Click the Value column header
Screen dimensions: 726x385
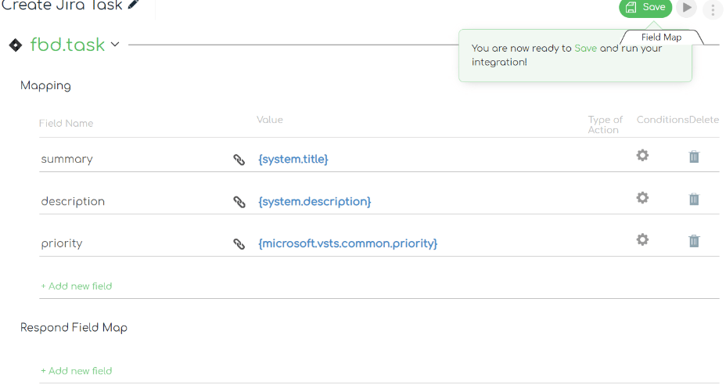click(269, 120)
